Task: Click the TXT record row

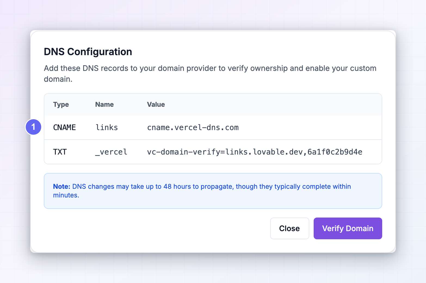Action: (x=213, y=152)
